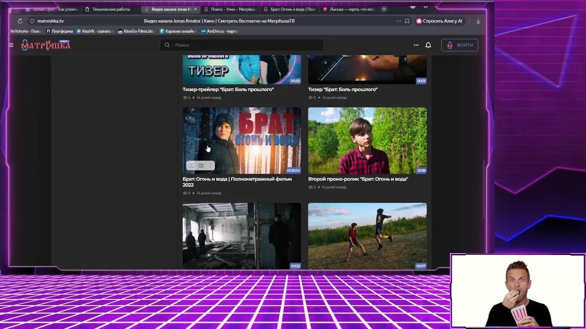Click title Тизер-трейлер "Брат: Боль прошлого"
Screen dimensions: 586x329
[228, 90]
